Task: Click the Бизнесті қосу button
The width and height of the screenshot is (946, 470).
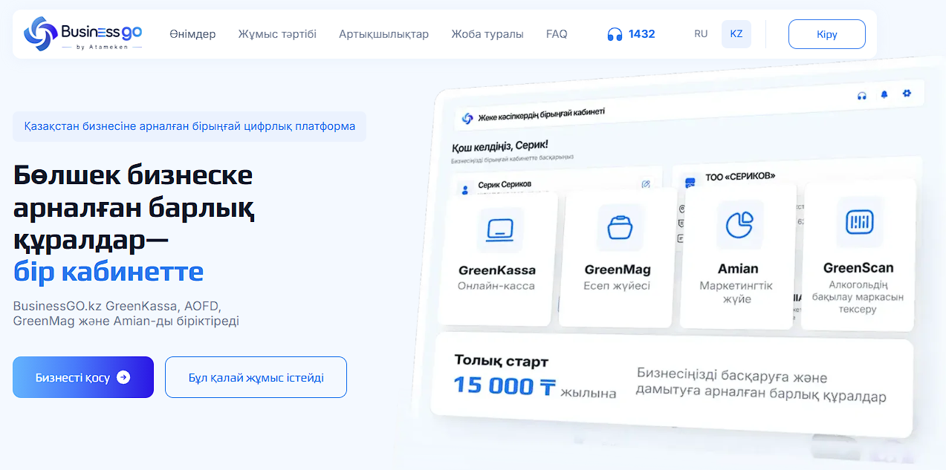Action: pos(83,377)
